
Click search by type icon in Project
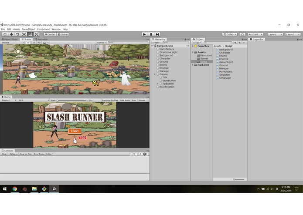click(235, 43)
